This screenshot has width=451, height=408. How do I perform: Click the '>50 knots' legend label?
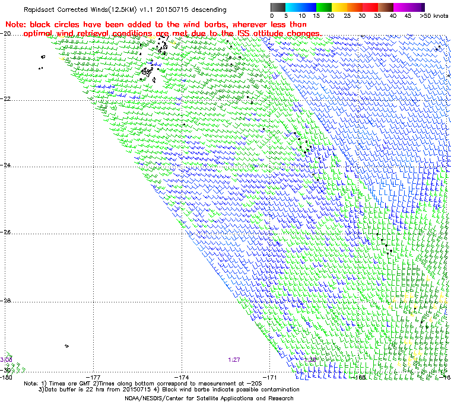434,16
